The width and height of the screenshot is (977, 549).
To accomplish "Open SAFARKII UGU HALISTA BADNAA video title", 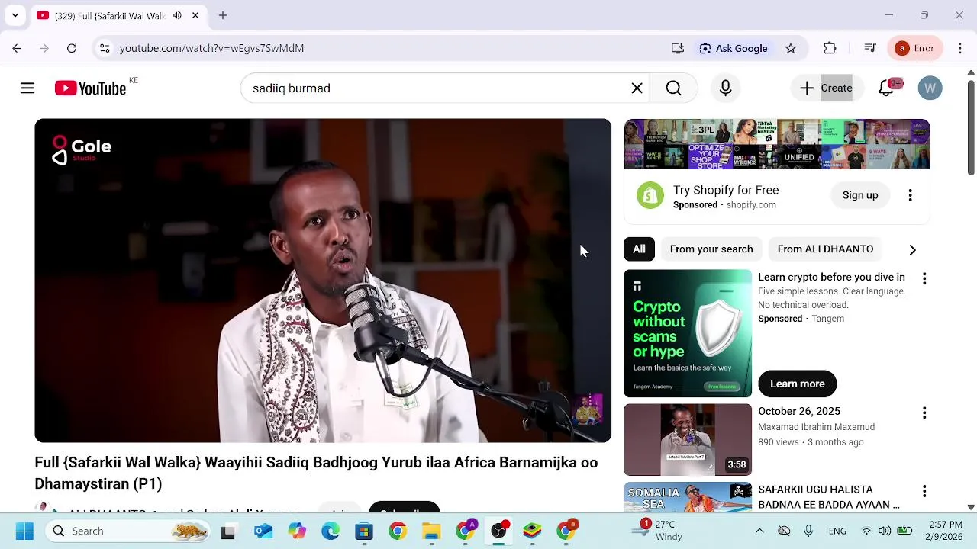I will [829, 497].
